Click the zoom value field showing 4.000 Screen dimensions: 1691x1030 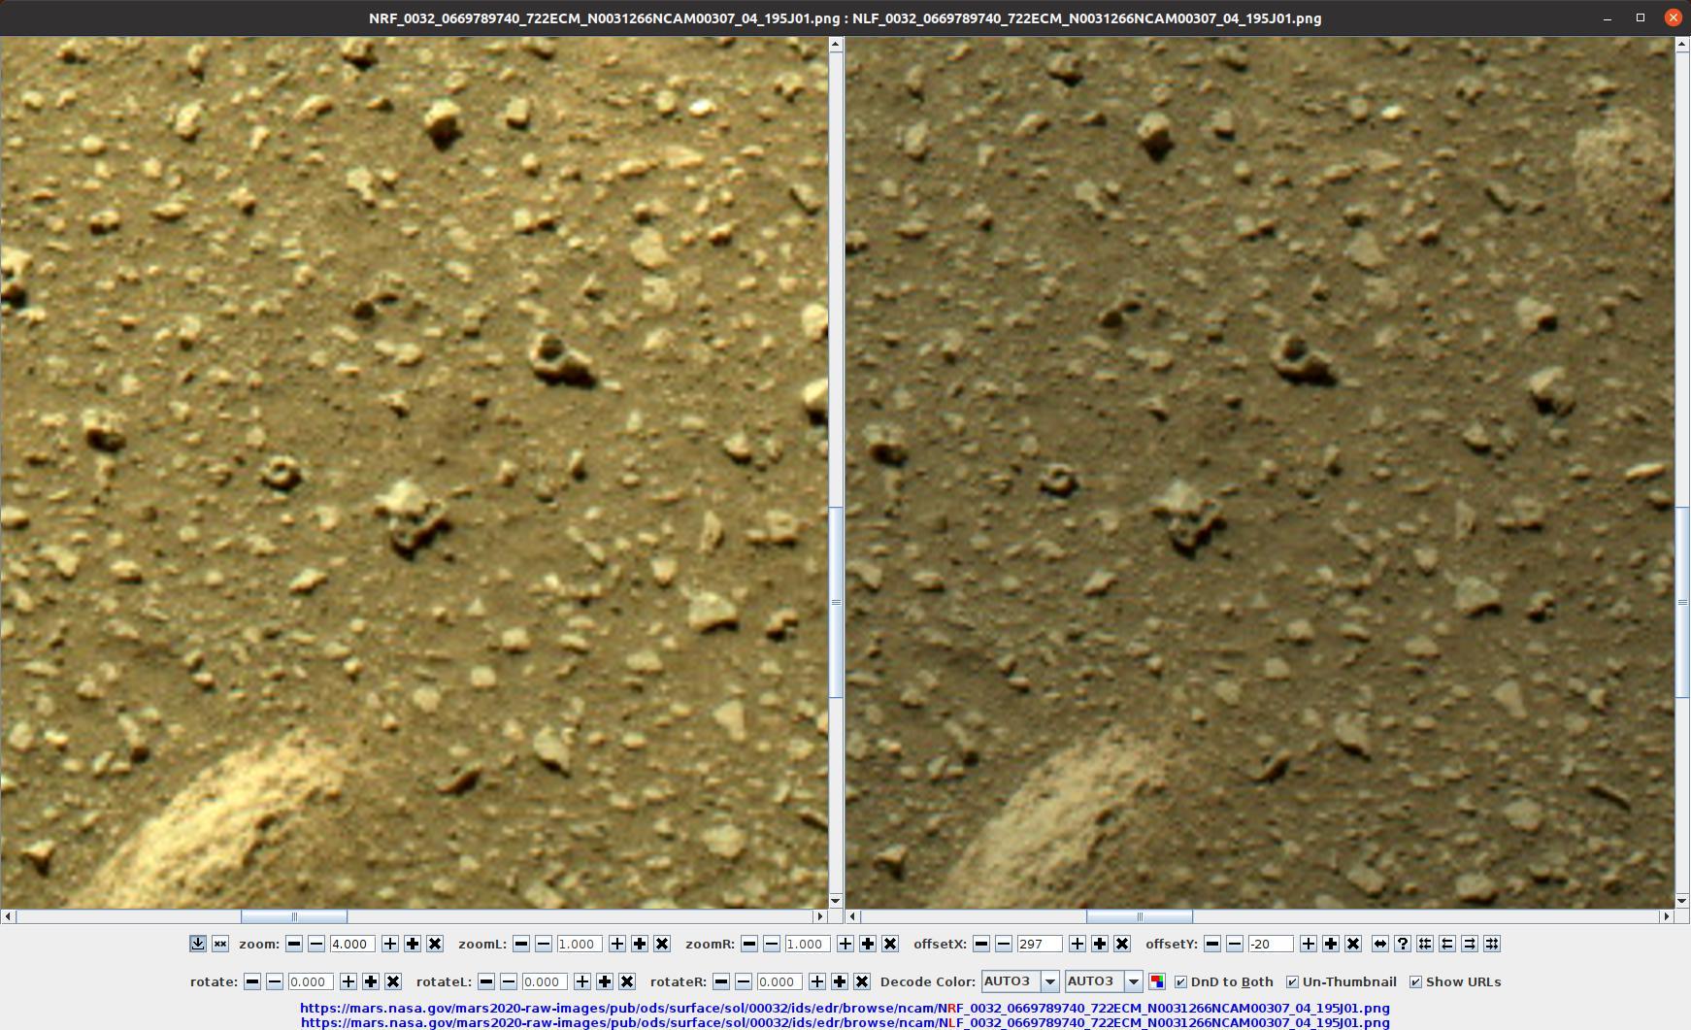(x=353, y=944)
